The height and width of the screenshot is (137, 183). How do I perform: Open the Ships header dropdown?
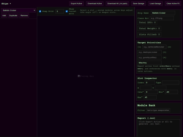6,4
